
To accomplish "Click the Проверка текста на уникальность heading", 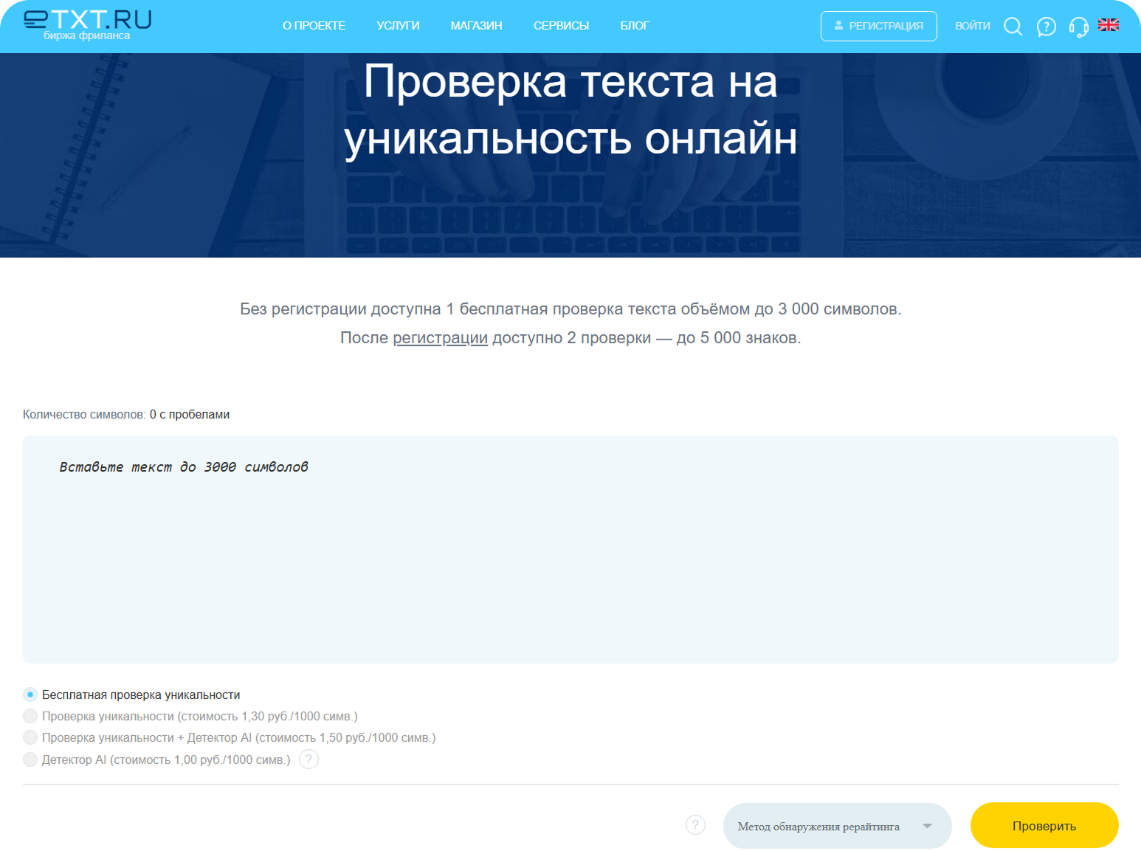I will pos(570,109).
